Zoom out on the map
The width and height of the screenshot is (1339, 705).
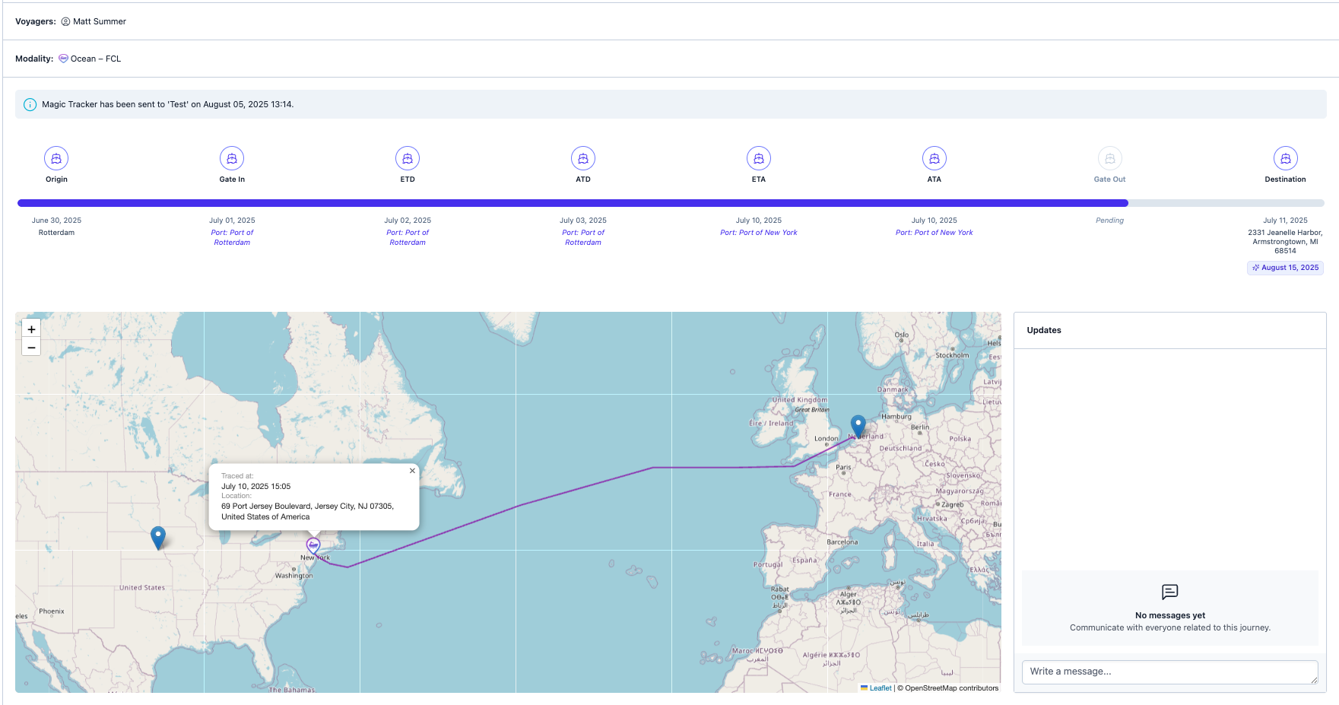[31, 348]
